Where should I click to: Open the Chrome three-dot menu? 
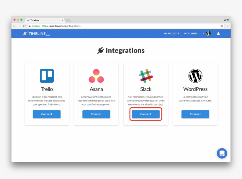tap(228, 26)
